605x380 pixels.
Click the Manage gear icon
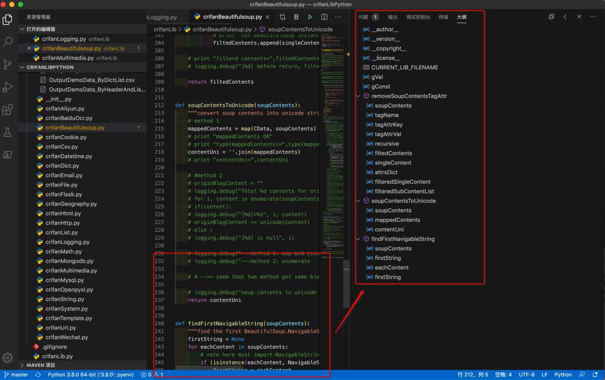8,358
